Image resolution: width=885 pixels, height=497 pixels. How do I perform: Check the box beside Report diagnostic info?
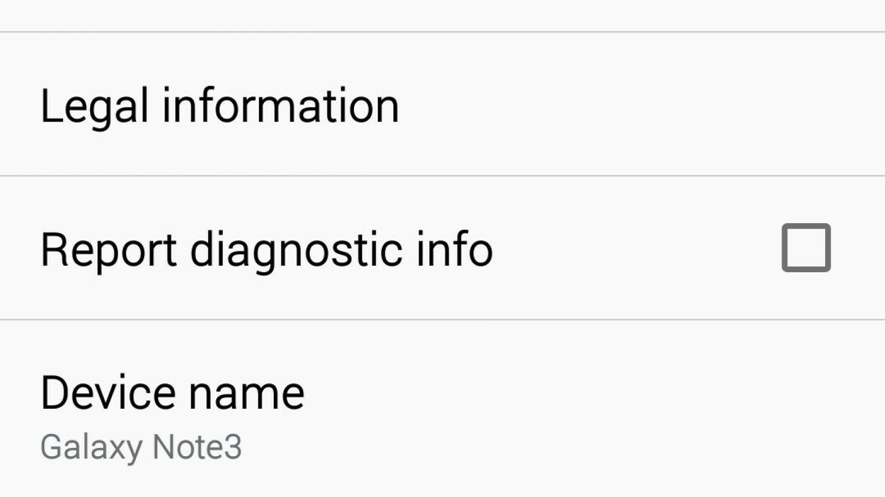point(805,247)
